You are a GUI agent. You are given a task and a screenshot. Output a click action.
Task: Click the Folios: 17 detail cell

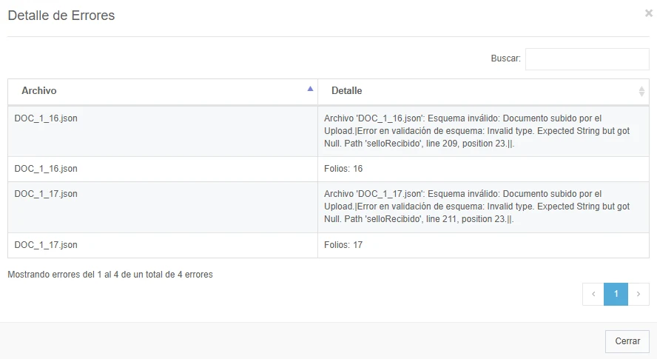pos(483,245)
